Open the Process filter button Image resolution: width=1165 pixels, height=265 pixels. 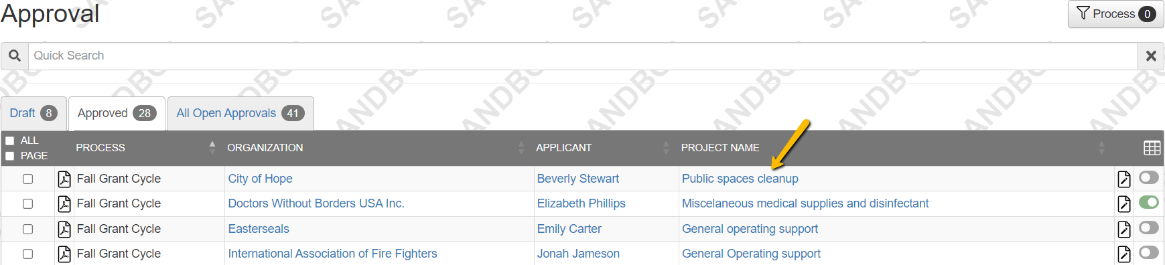coord(1115,14)
